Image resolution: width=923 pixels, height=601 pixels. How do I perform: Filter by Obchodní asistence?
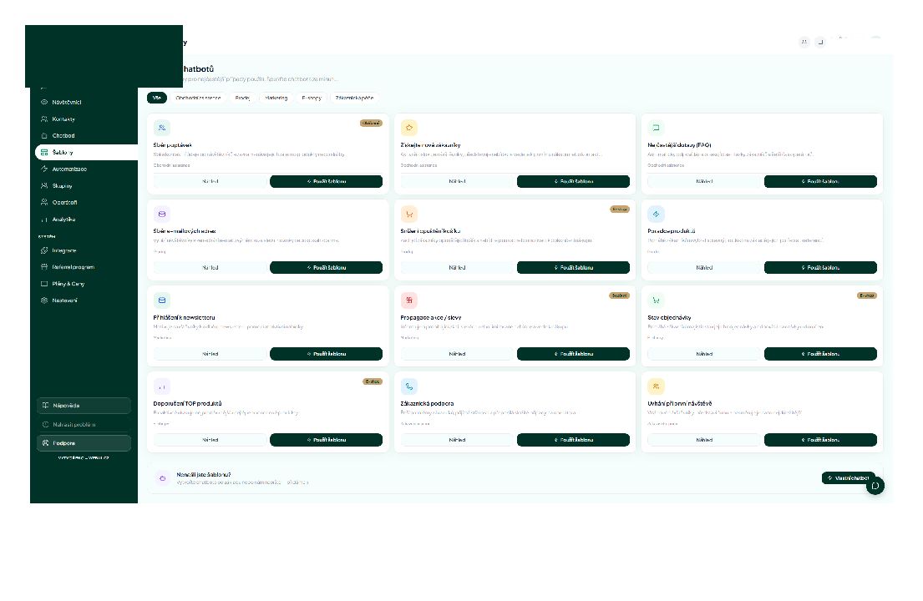(198, 98)
